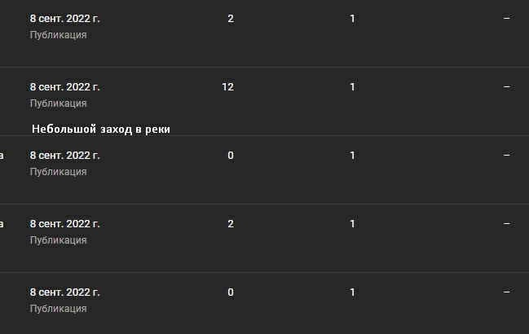Click the dash in the 12-views row
529x334 pixels.
pos(506,86)
